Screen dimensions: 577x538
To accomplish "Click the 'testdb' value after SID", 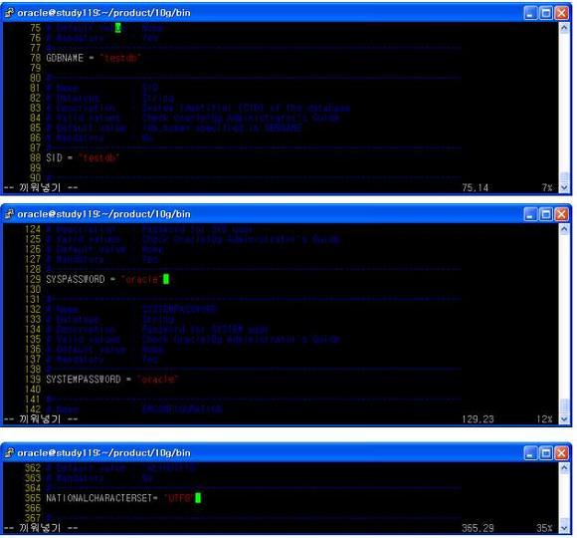I will pyautogui.click(x=98, y=157).
